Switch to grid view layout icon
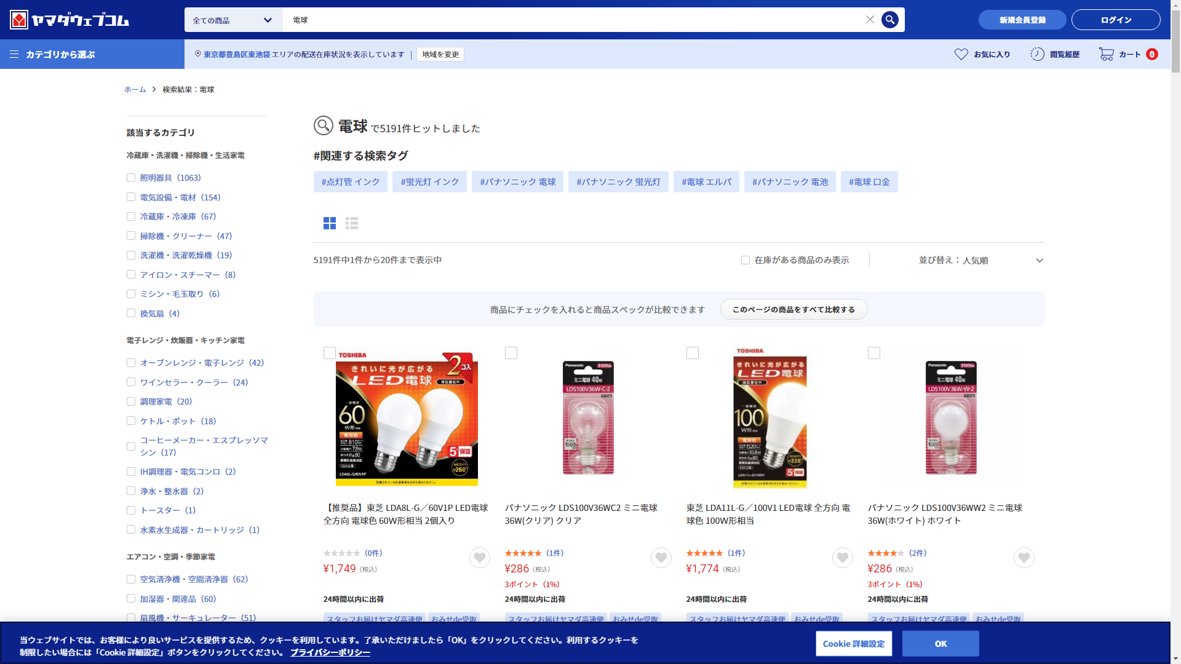Screen dimensions: 1181x664 pyautogui.click(x=330, y=223)
